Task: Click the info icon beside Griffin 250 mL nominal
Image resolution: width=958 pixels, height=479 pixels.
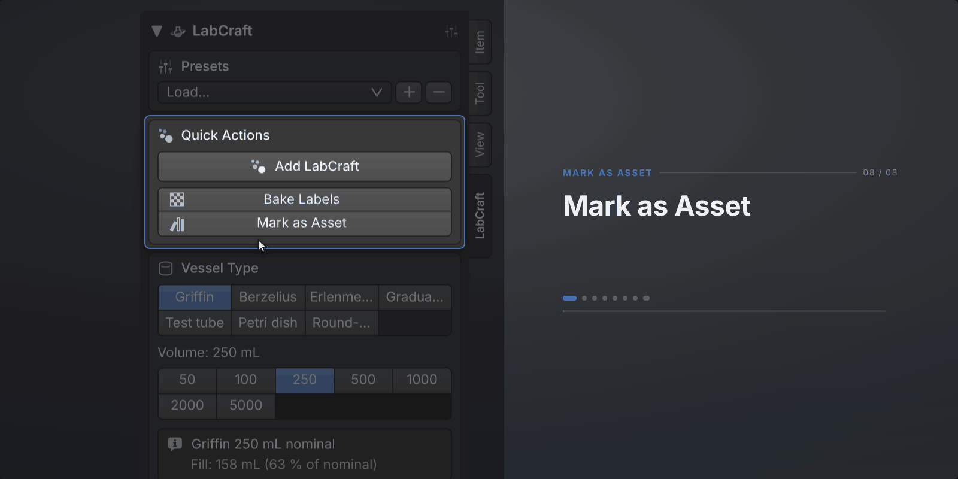Action: (175, 444)
